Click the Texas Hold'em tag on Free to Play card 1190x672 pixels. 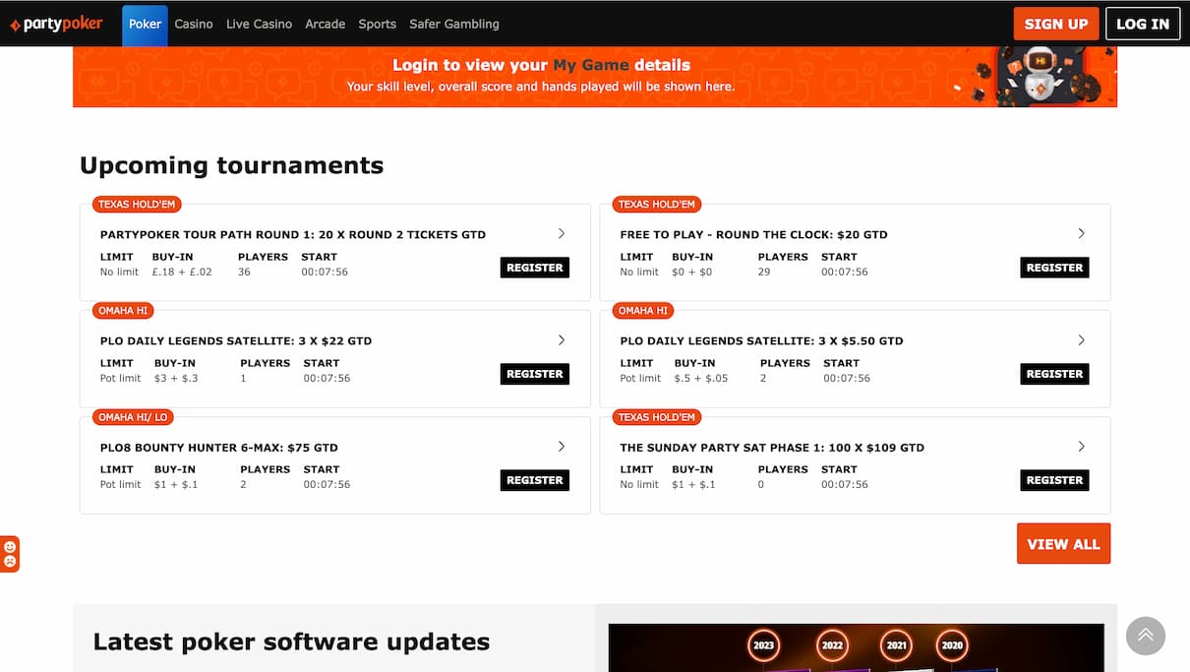(657, 205)
